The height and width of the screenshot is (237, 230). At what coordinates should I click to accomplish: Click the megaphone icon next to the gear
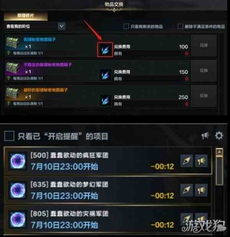[x=205, y=136]
